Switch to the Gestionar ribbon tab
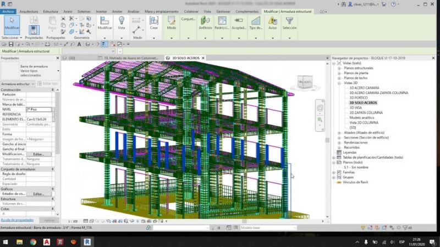440x247 pixels. [x=223, y=12]
